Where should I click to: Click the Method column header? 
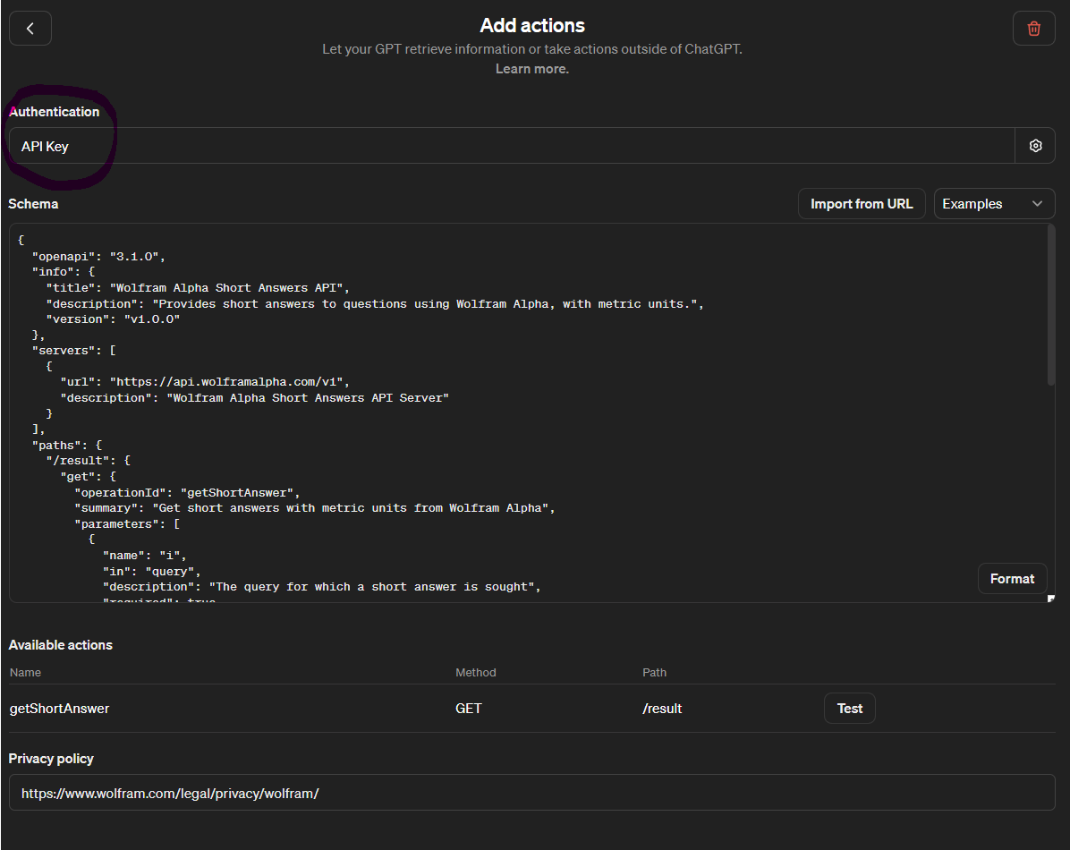coord(476,673)
